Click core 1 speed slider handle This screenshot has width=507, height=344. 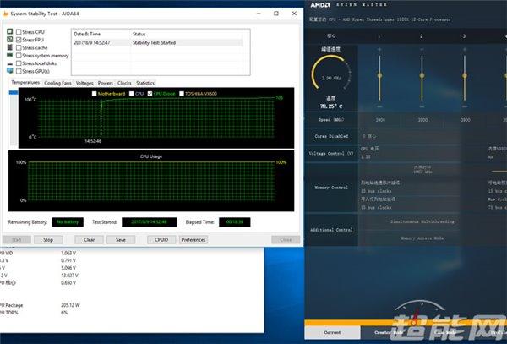(379, 75)
